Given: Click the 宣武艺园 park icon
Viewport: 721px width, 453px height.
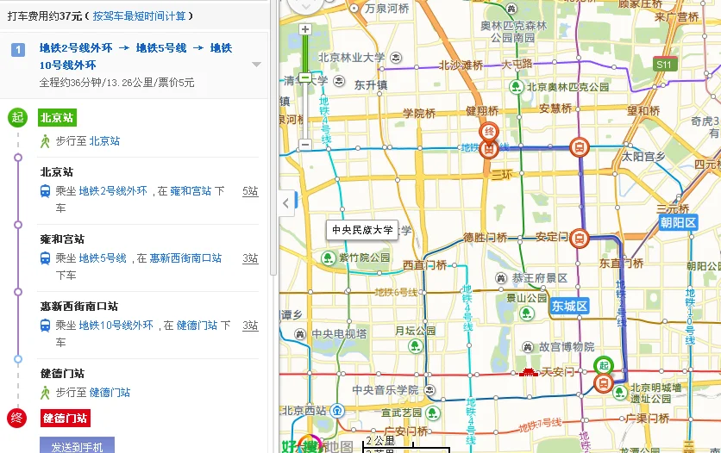Looking at the screenshot, I should pos(433,413).
